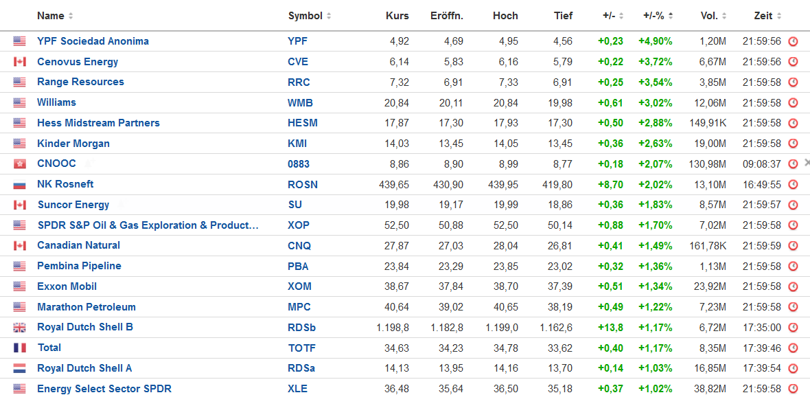Click the clock icon in the YPF row
Screen dimensions: 810x395
click(x=793, y=41)
